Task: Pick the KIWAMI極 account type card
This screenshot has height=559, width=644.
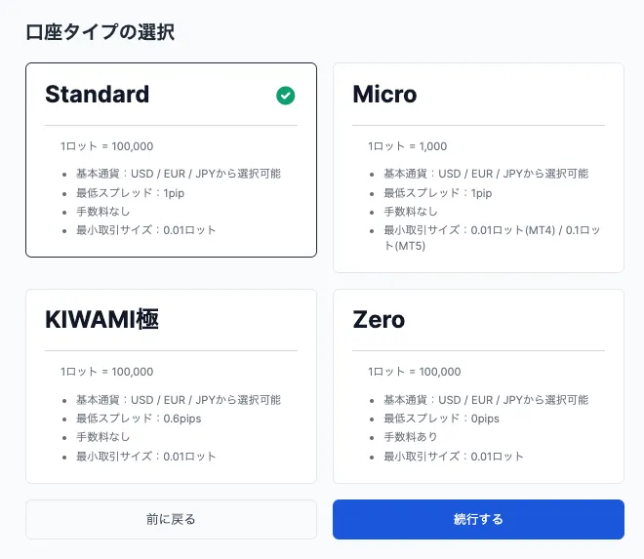Action: (171, 385)
